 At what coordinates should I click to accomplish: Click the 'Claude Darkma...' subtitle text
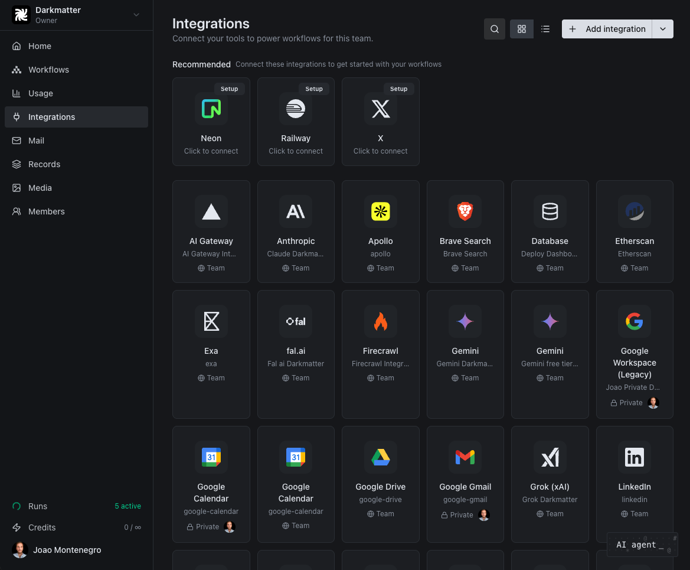295,254
